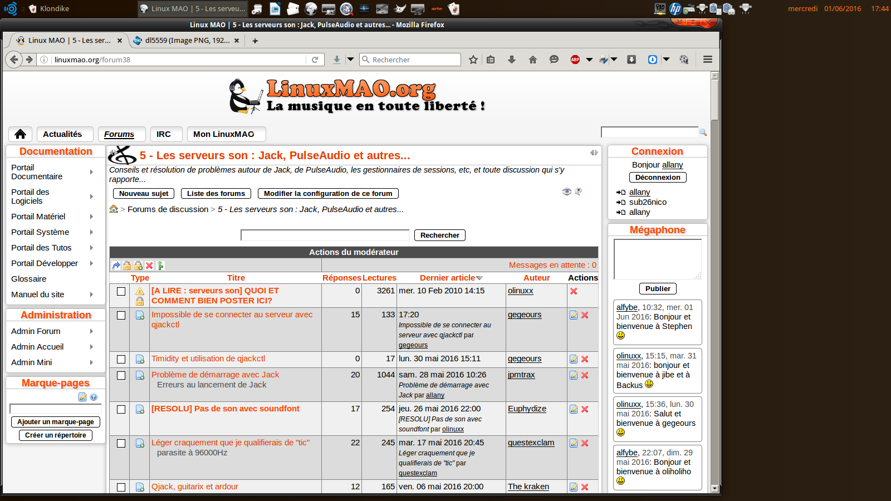Click the terminal icon in the top panel
891x501 pixels.
(x=382, y=8)
